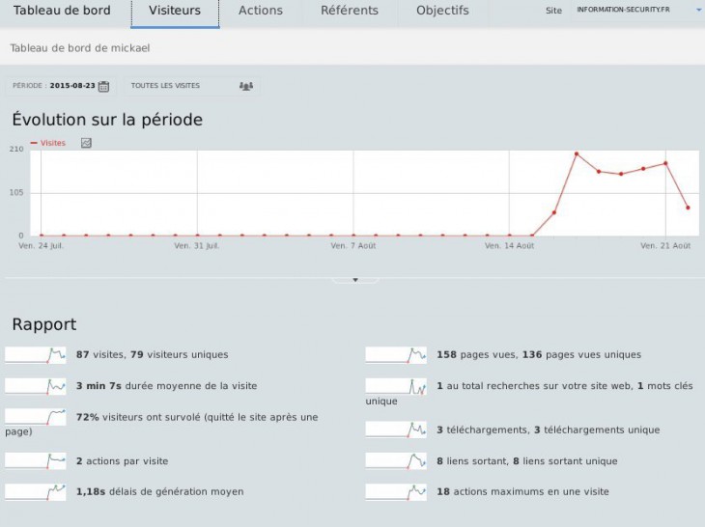Viewport: 705px width, 527px height.
Task: Open the calendar icon for Période
Action: [103, 86]
